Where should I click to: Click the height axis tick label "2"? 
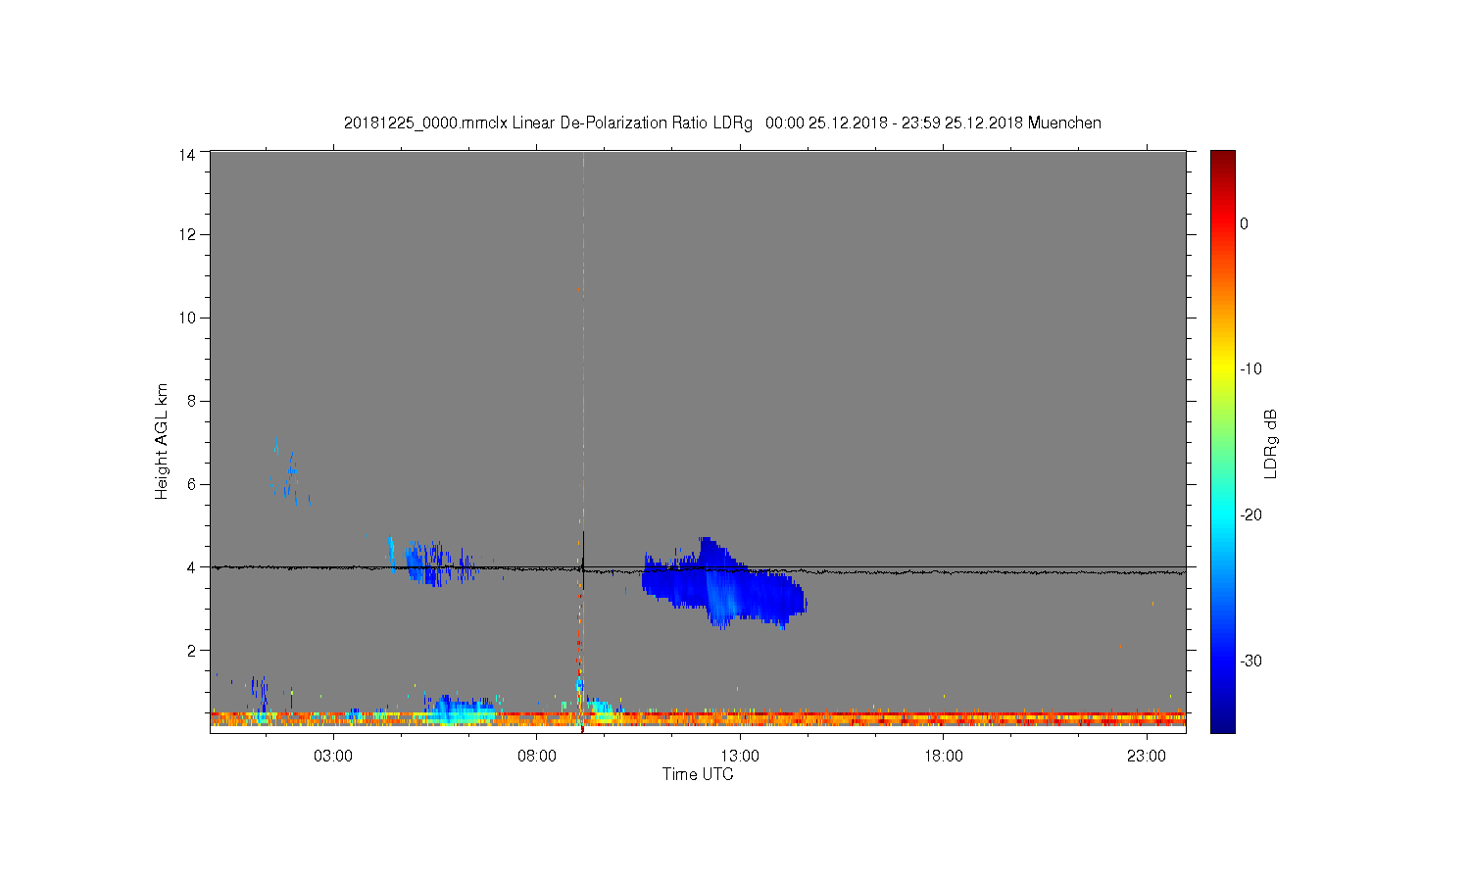coord(192,651)
